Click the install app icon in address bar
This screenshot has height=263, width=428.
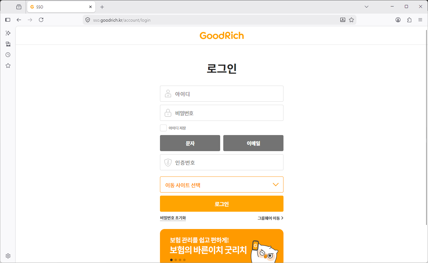pos(342,20)
